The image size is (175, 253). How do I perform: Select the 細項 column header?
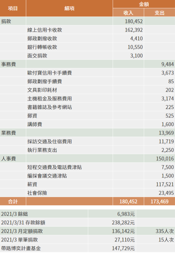click(x=69, y=8)
